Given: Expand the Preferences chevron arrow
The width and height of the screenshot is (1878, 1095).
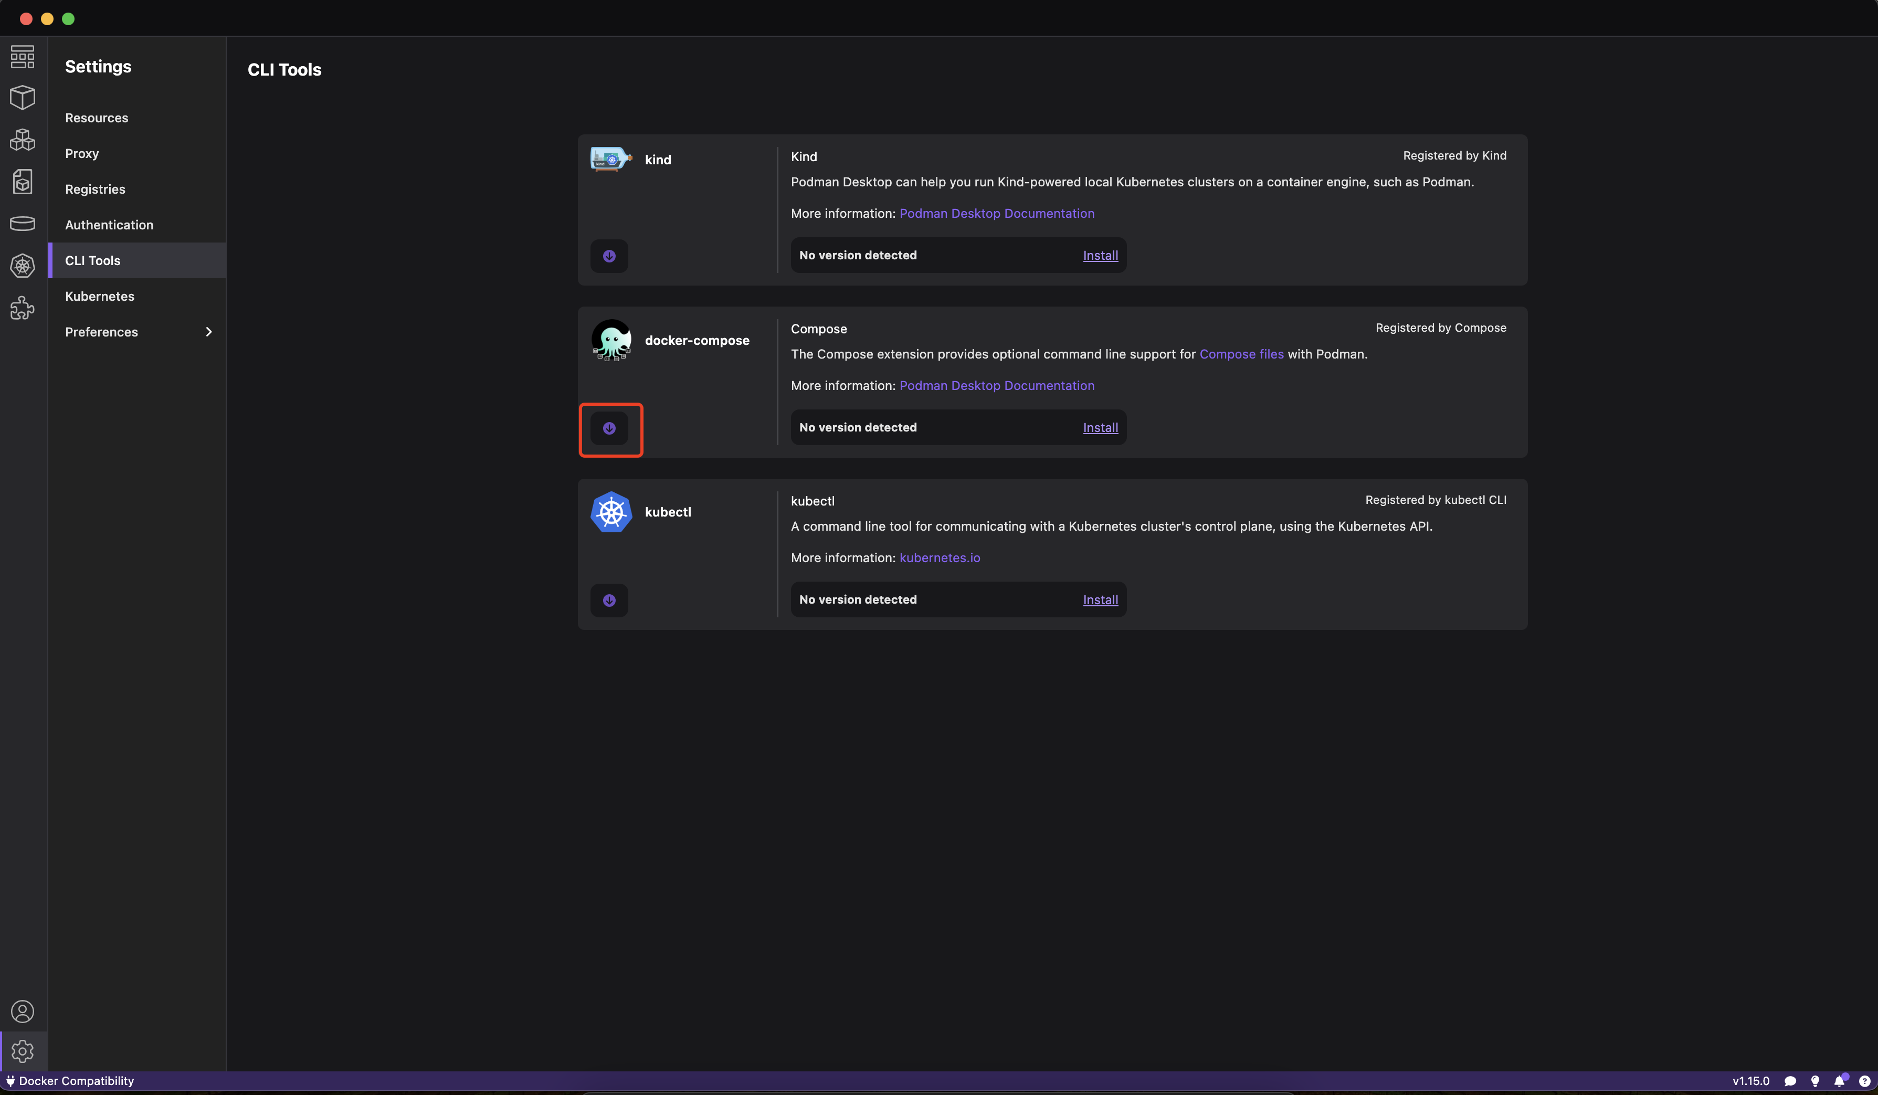Looking at the screenshot, I should pos(209,332).
